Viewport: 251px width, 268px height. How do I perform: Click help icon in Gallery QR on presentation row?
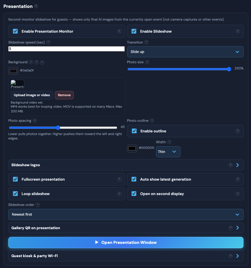(x=231, y=228)
